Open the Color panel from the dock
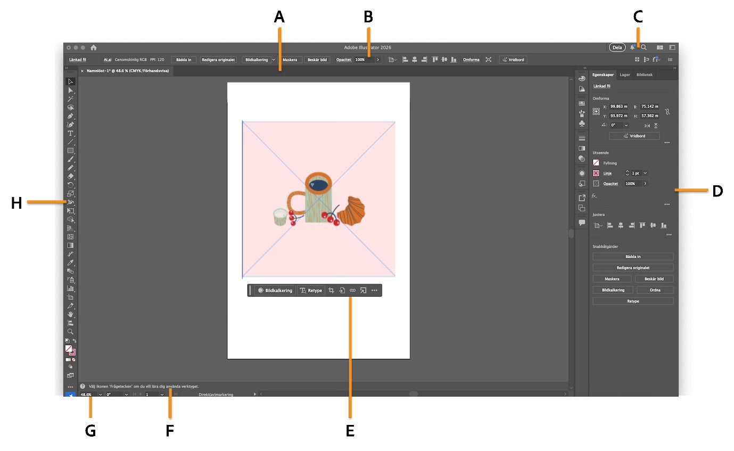 (582, 79)
